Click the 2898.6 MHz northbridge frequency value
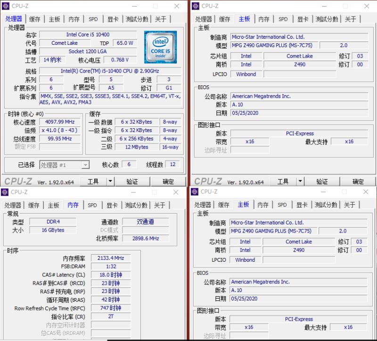The image size is (377, 341). [x=146, y=239]
